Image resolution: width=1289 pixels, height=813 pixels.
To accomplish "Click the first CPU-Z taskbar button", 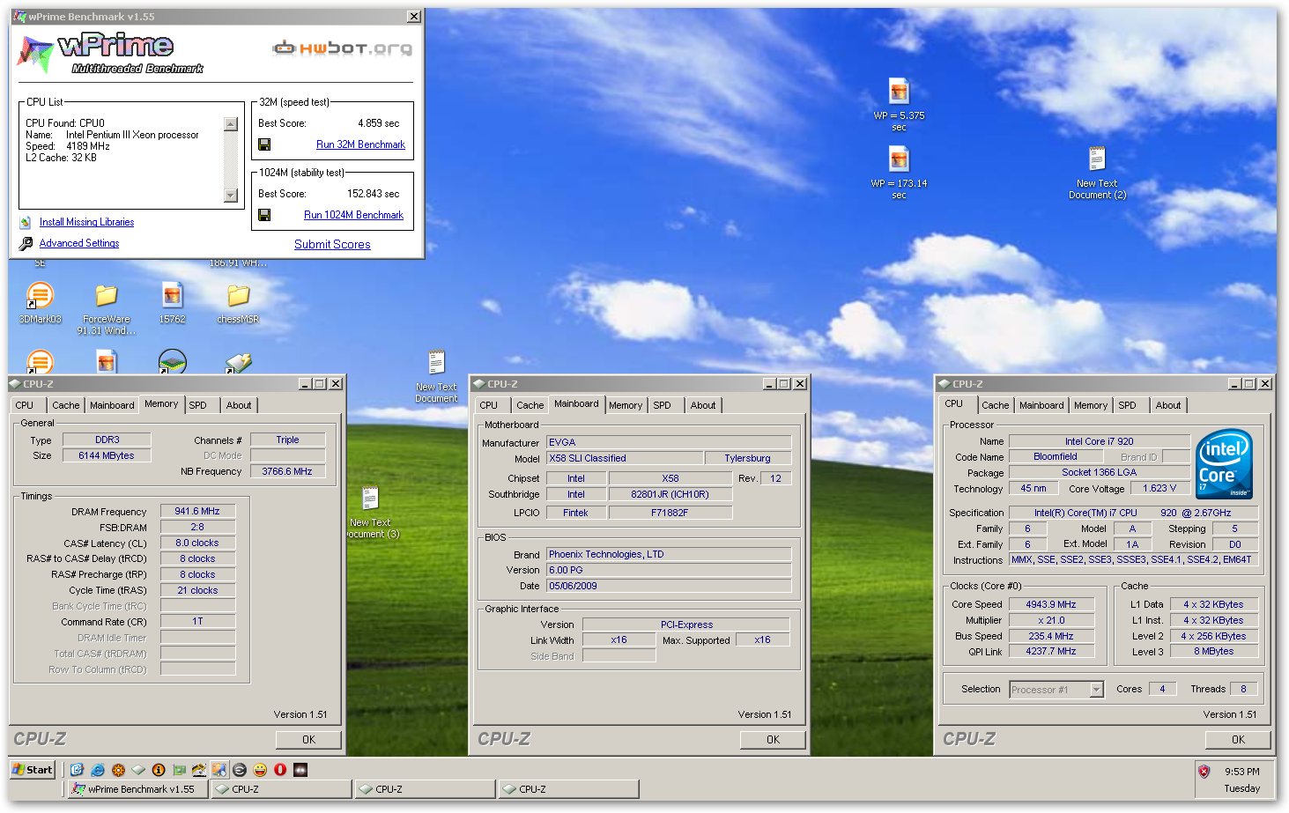I will [x=281, y=789].
